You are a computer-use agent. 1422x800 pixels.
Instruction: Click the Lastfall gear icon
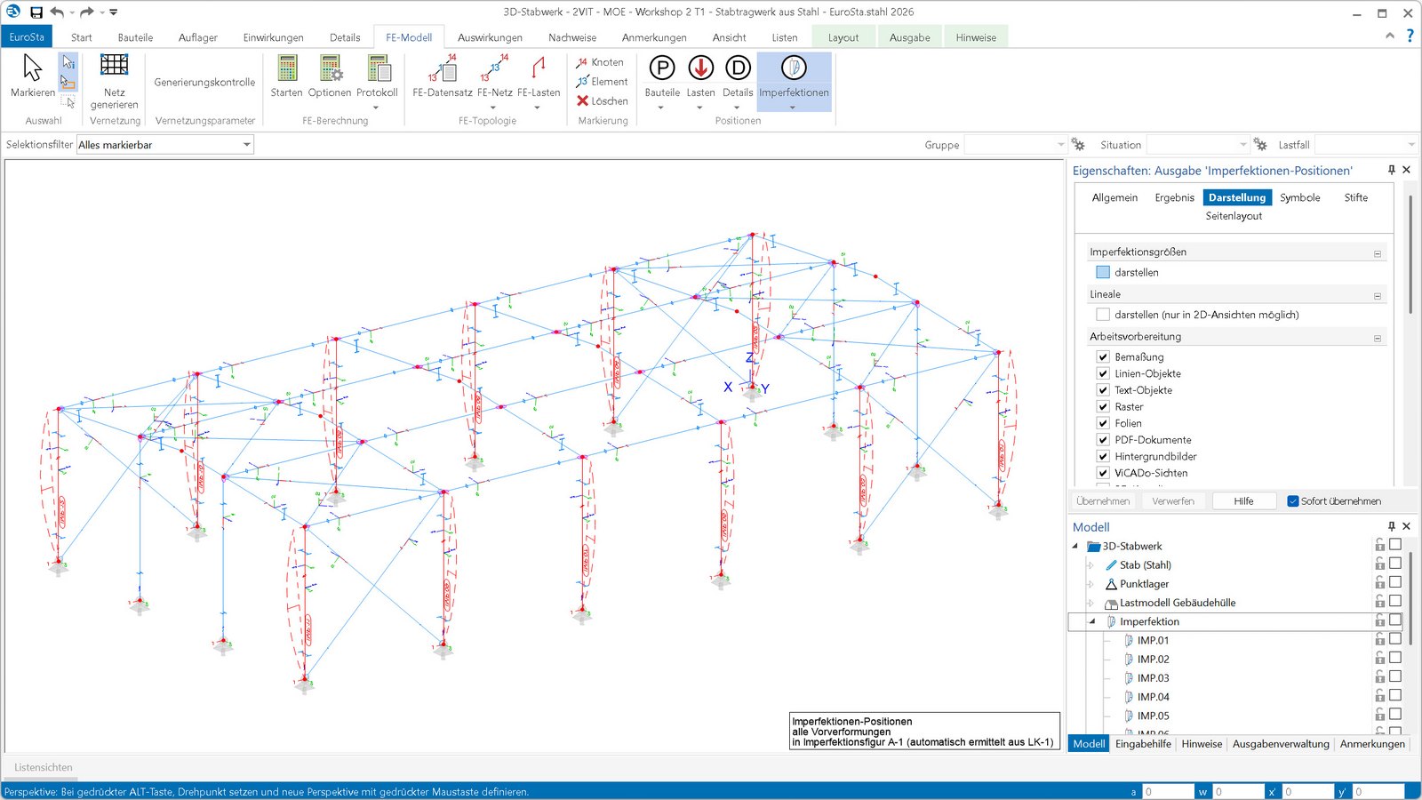click(x=1260, y=145)
